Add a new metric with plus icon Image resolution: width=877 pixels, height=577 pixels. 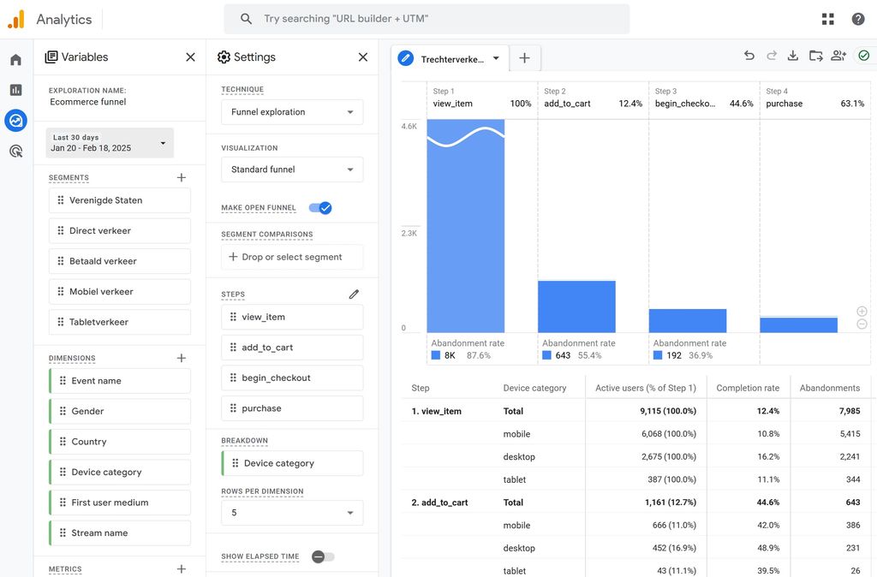pyautogui.click(x=182, y=568)
